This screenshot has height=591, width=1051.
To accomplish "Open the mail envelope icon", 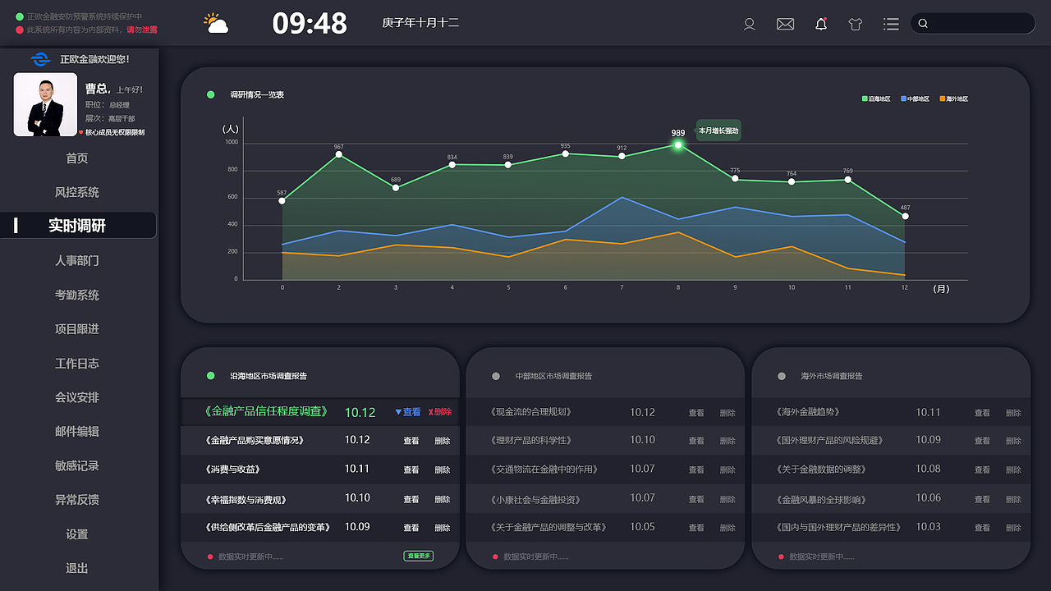I will pos(785,25).
